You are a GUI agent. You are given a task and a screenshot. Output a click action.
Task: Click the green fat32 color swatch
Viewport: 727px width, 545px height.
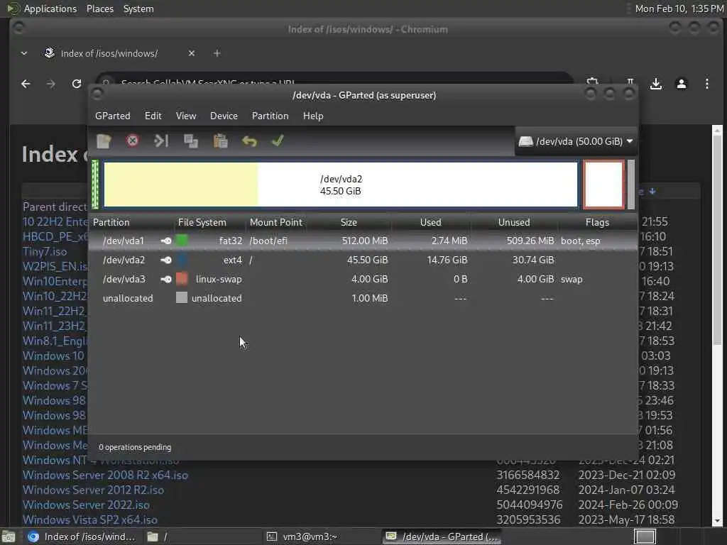click(182, 240)
